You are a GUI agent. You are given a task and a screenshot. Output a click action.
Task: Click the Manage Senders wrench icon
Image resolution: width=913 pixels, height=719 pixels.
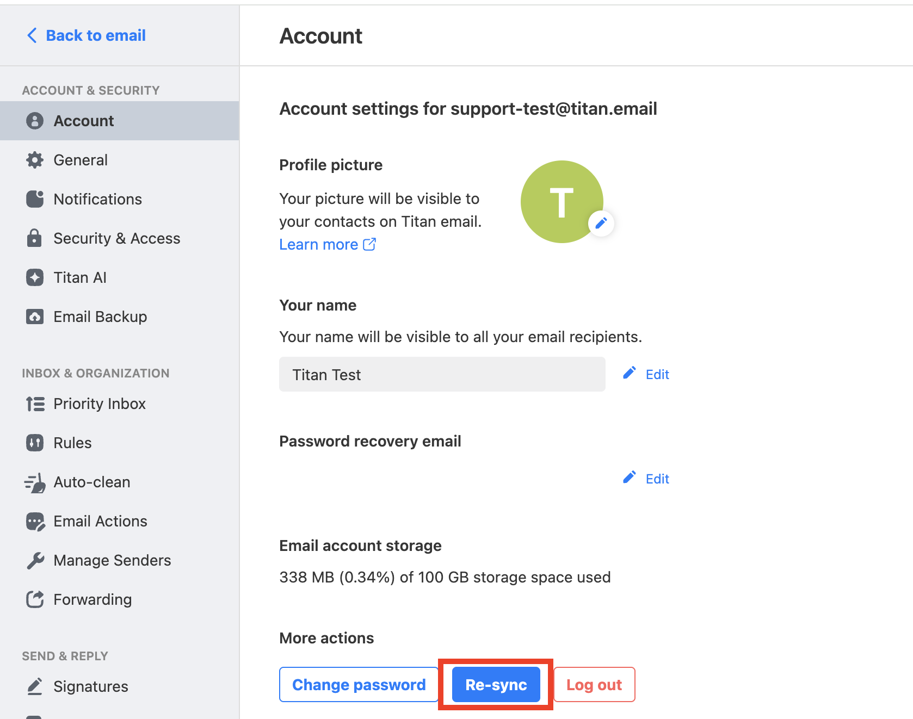(x=35, y=561)
